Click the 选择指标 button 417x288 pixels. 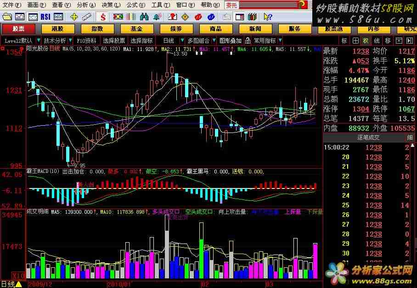[x=141, y=41]
